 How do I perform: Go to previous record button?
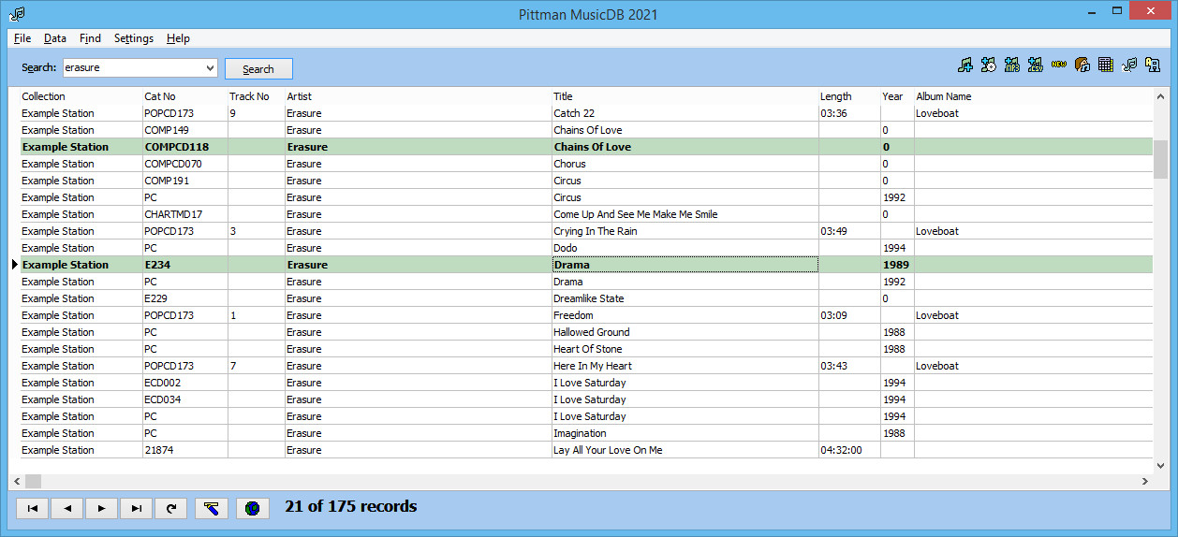[66, 508]
